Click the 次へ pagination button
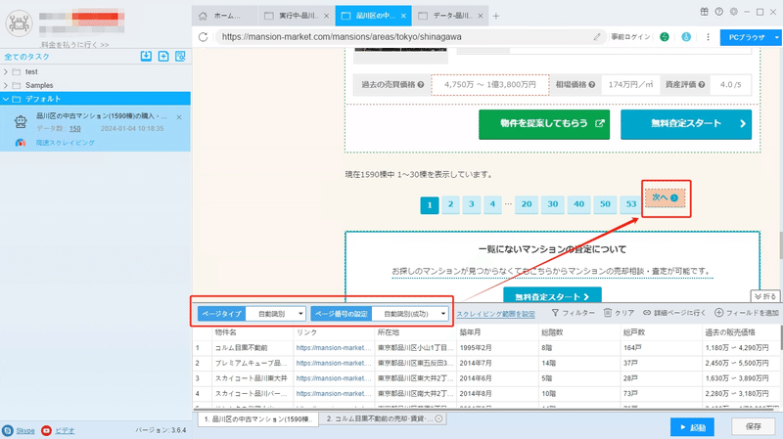The width and height of the screenshot is (783, 439). 665,198
